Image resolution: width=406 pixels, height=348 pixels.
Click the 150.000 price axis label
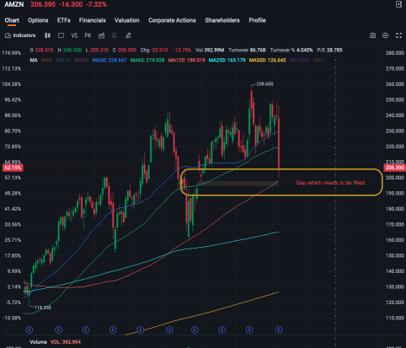tap(395, 255)
